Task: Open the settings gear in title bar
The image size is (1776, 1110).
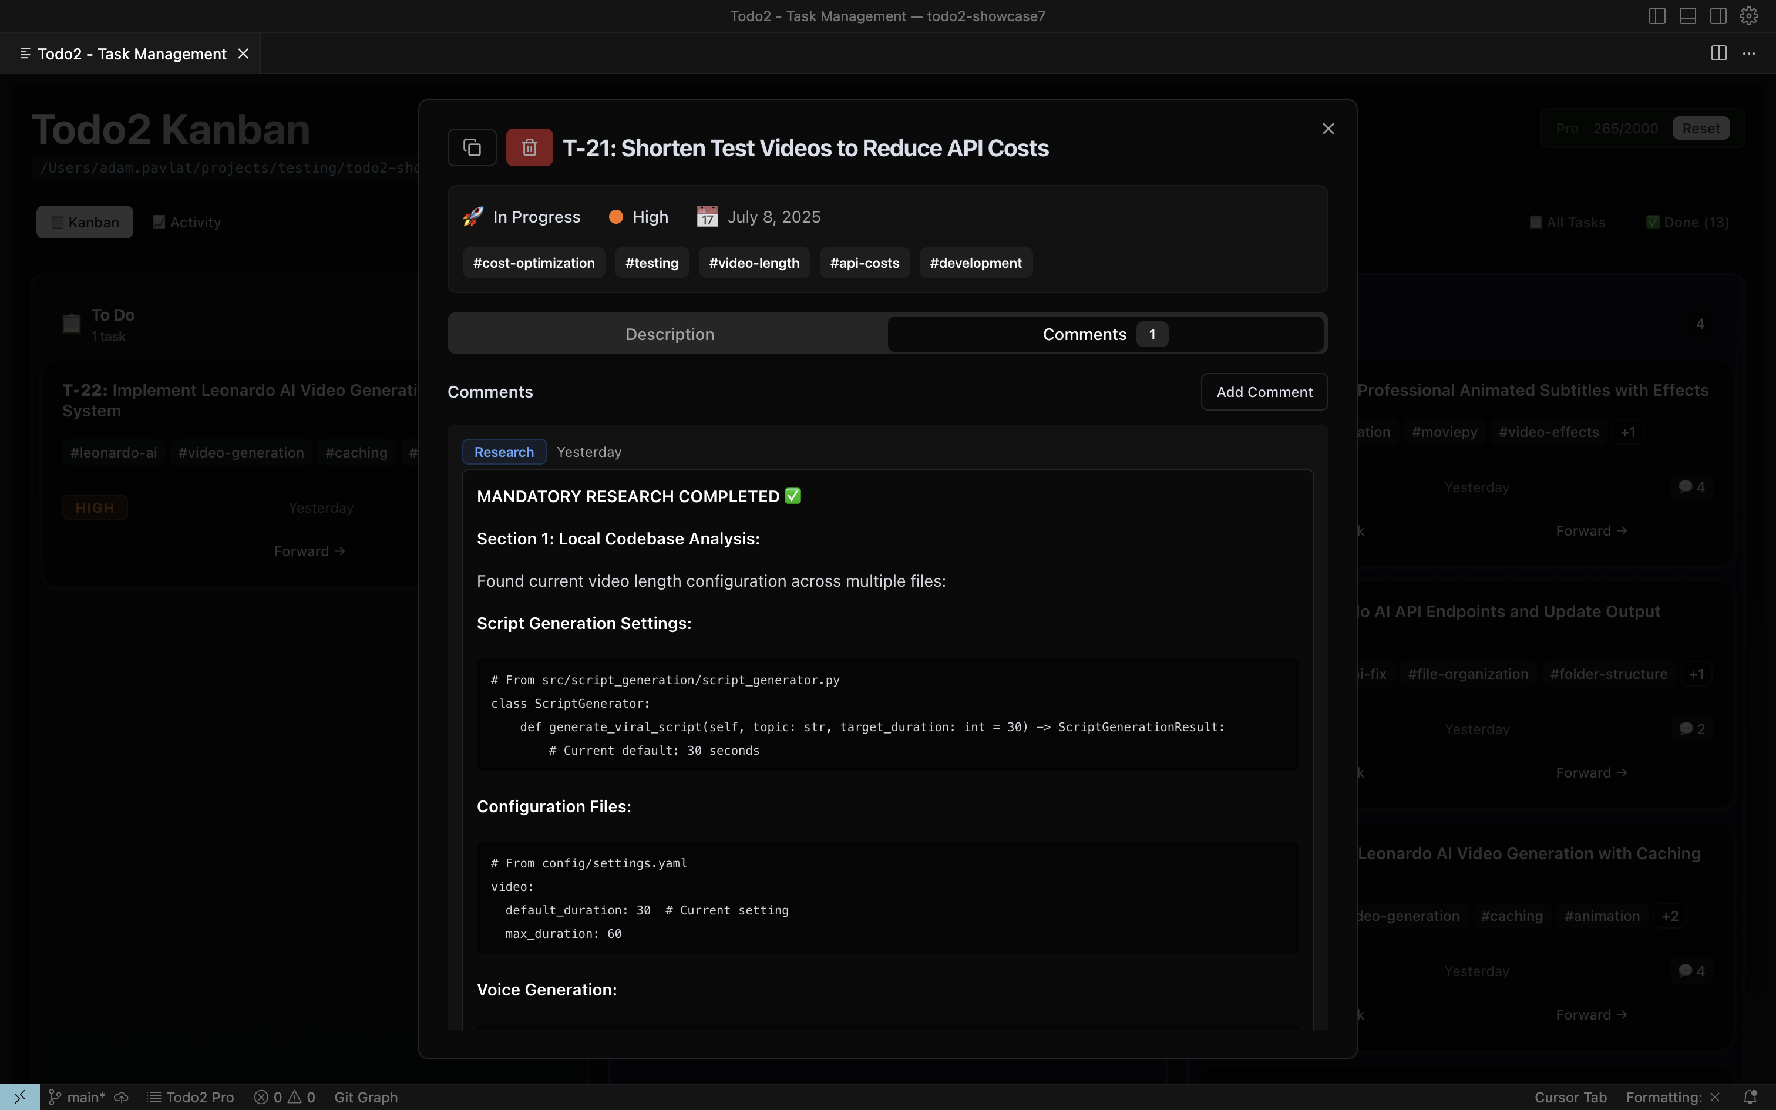Action: (x=1749, y=16)
